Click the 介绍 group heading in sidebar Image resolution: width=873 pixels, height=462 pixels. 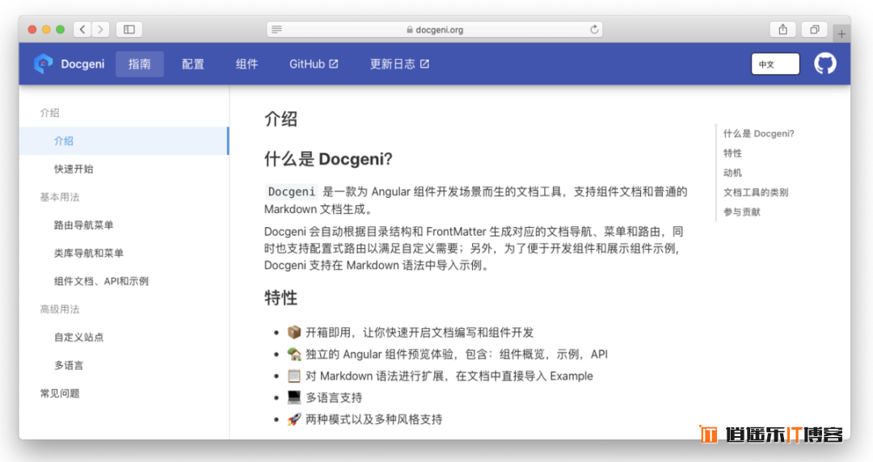coord(49,113)
